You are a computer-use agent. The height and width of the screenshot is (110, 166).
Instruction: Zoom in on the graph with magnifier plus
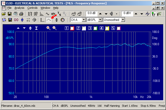48,28
